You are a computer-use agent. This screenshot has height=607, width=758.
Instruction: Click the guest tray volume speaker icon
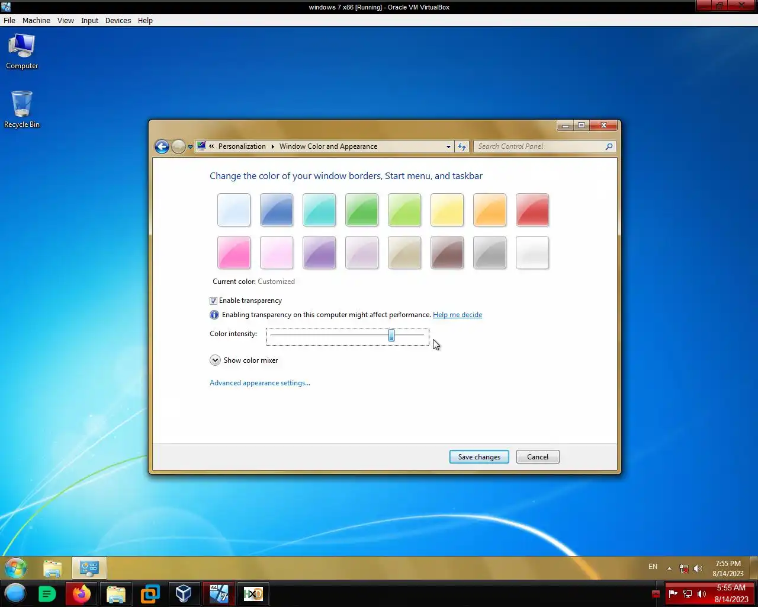pyautogui.click(x=698, y=568)
